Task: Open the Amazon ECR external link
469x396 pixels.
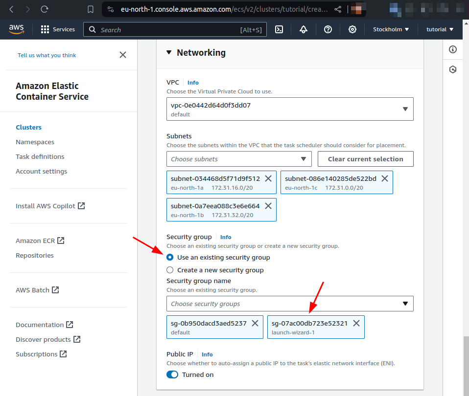Action: pos(40,241)
